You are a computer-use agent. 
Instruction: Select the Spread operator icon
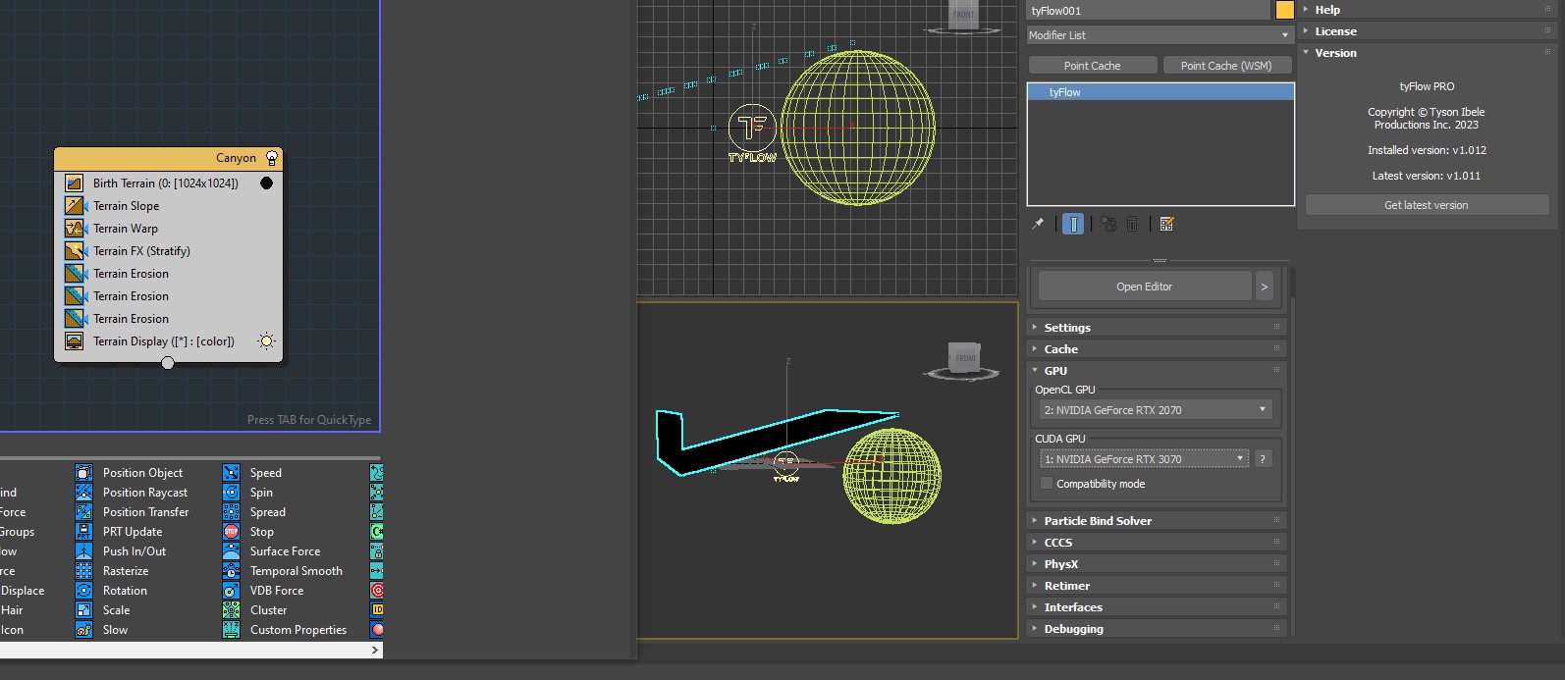click(x=232, y=512)
